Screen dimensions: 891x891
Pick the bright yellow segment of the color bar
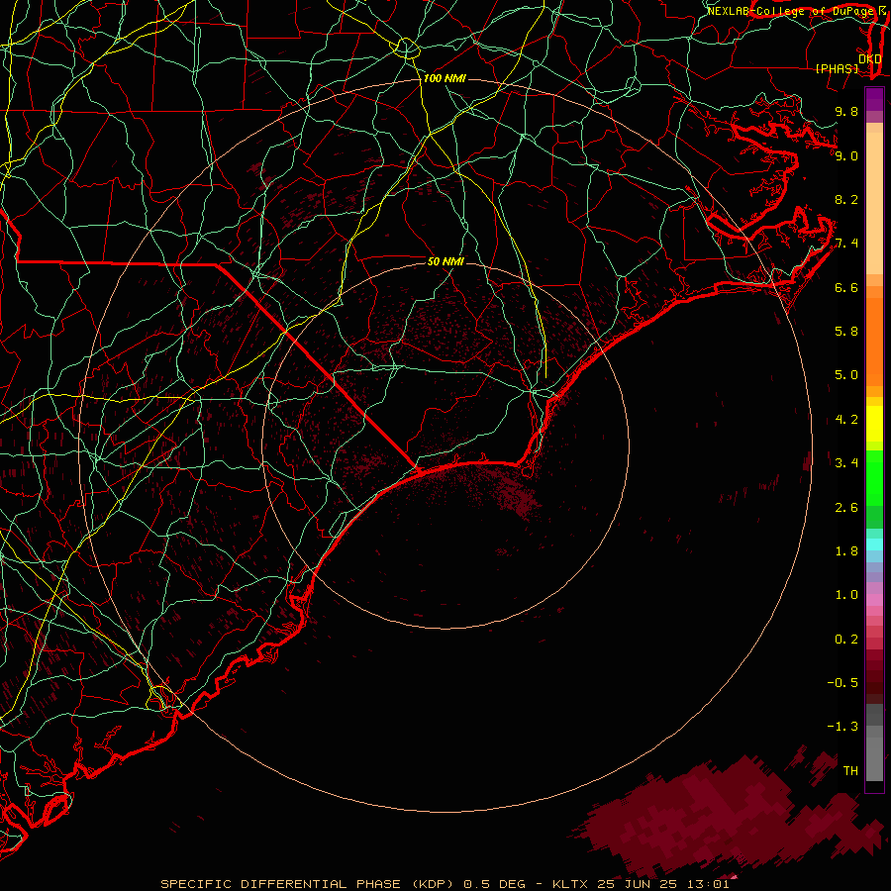pos(874,424)
